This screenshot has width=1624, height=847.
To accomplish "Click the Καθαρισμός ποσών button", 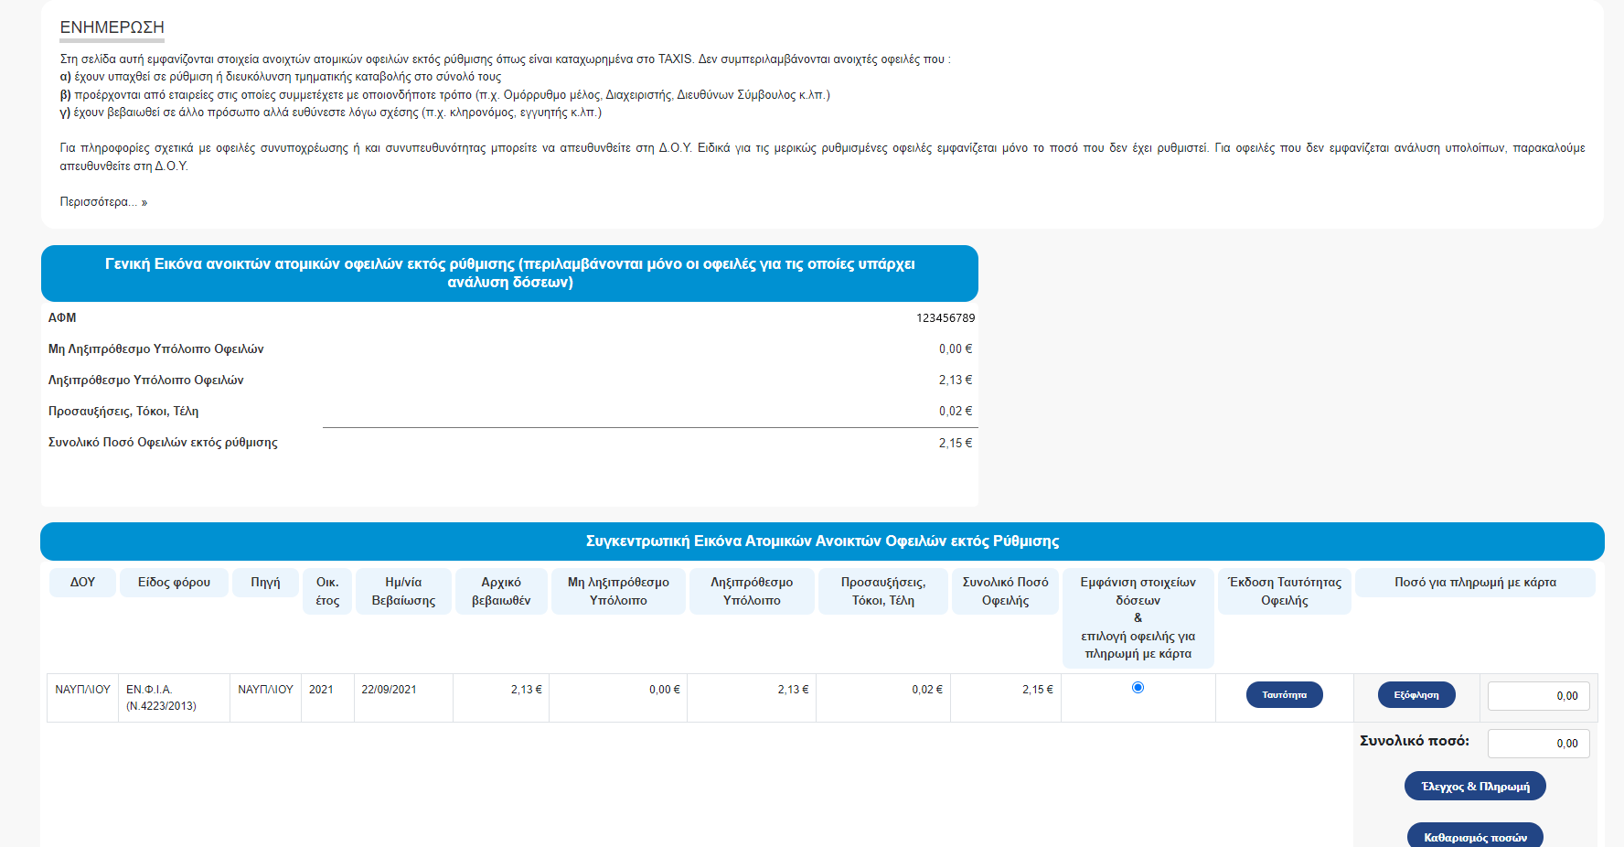I will (1475, 836).
